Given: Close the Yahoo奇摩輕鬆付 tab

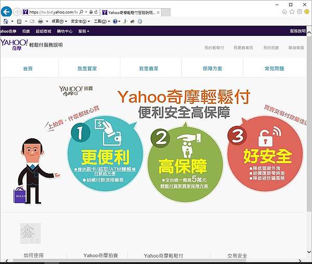Looking at the screenshot, I should (x=158, y=12).
